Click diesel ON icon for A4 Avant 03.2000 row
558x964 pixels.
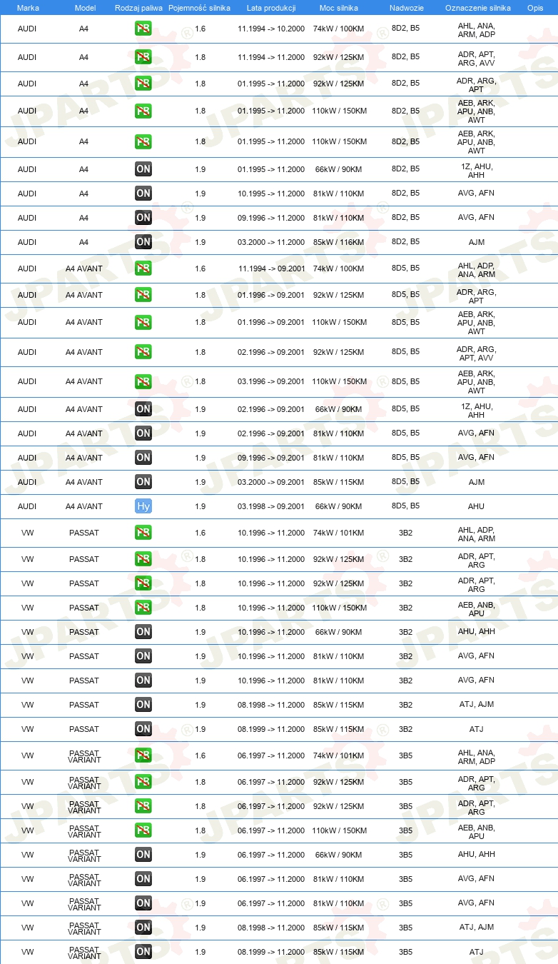pyautogui.click(x=143, y=482)
